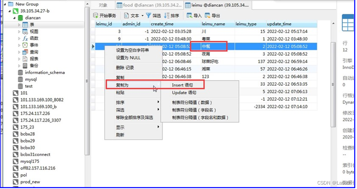This screenshot has height=189, width=357.
Task: Click the icon beside pol connection
Action: 15,175
